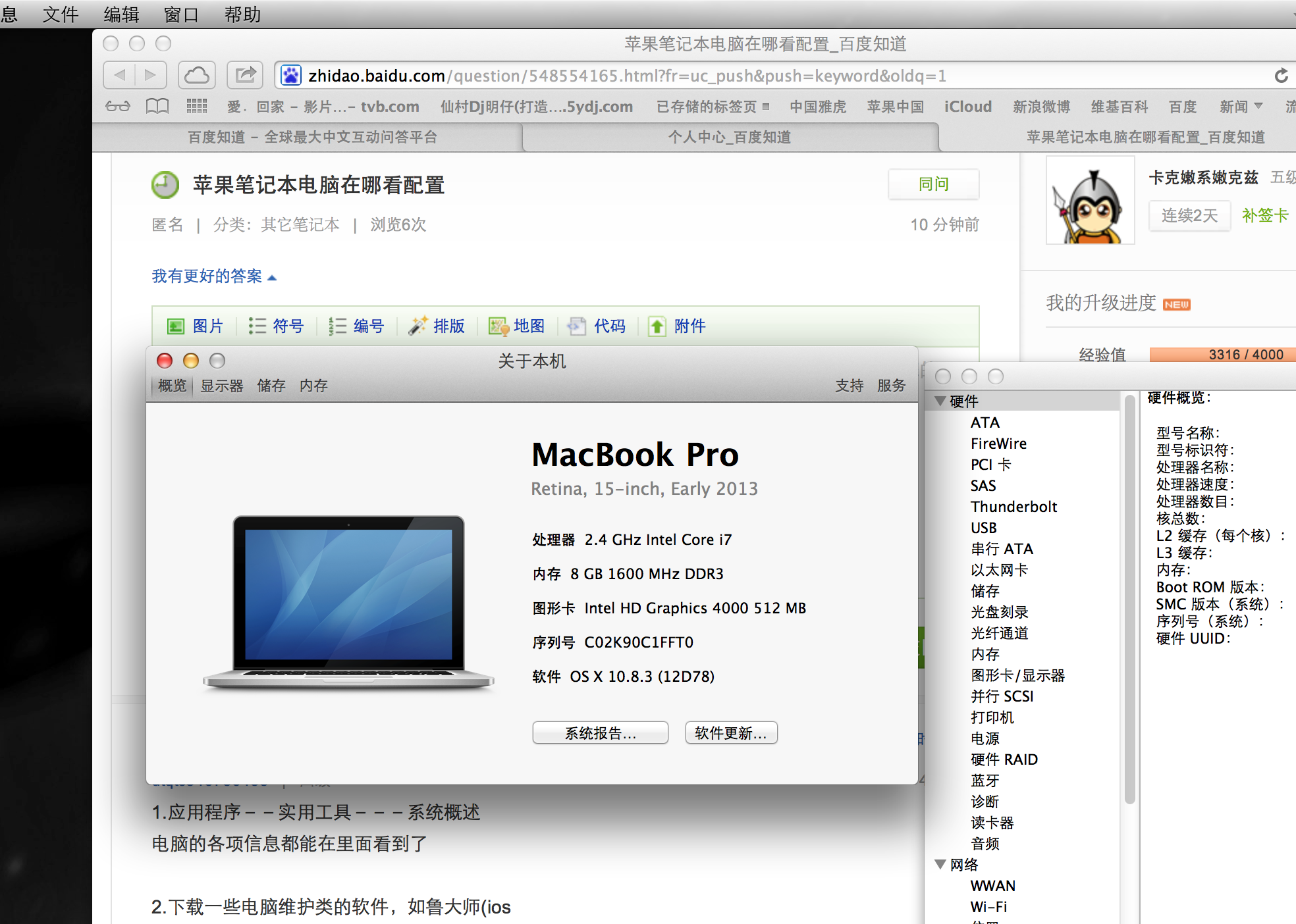Switch to the 显示器 tab

click(x=222, y=386)
